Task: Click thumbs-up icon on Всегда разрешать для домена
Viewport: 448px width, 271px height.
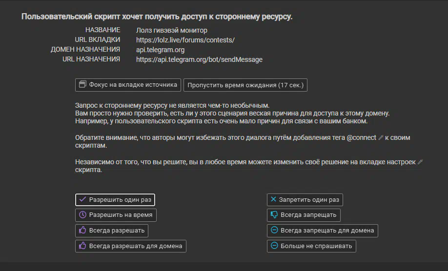Action: pos(82,246)
